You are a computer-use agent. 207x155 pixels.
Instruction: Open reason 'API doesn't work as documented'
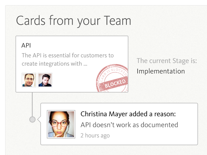point(129,125)
